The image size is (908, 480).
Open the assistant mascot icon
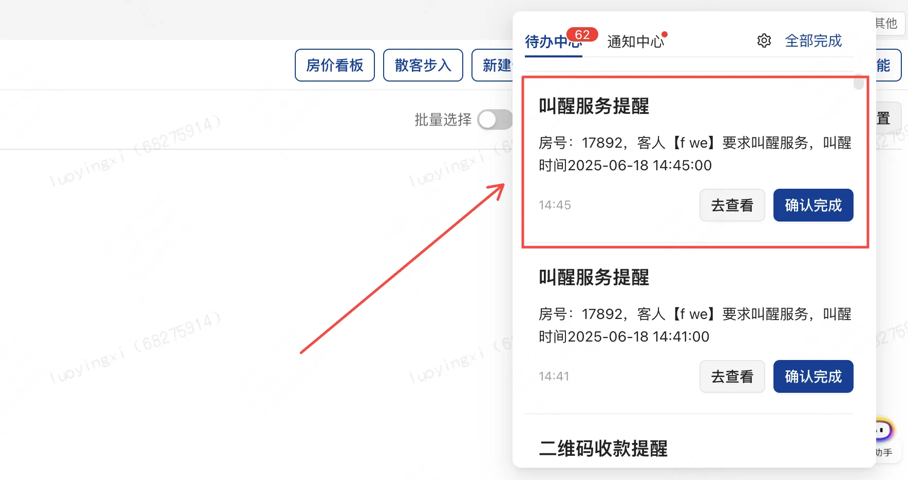tap(885, 430)
